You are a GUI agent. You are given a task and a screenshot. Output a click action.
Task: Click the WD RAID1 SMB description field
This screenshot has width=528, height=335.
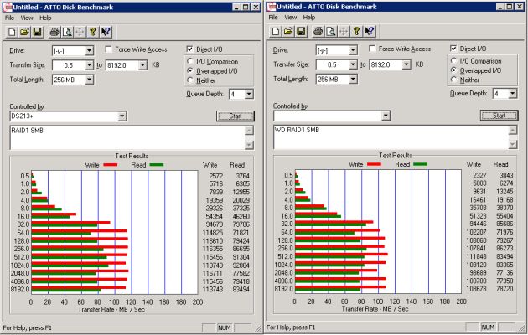coord(391,137)
